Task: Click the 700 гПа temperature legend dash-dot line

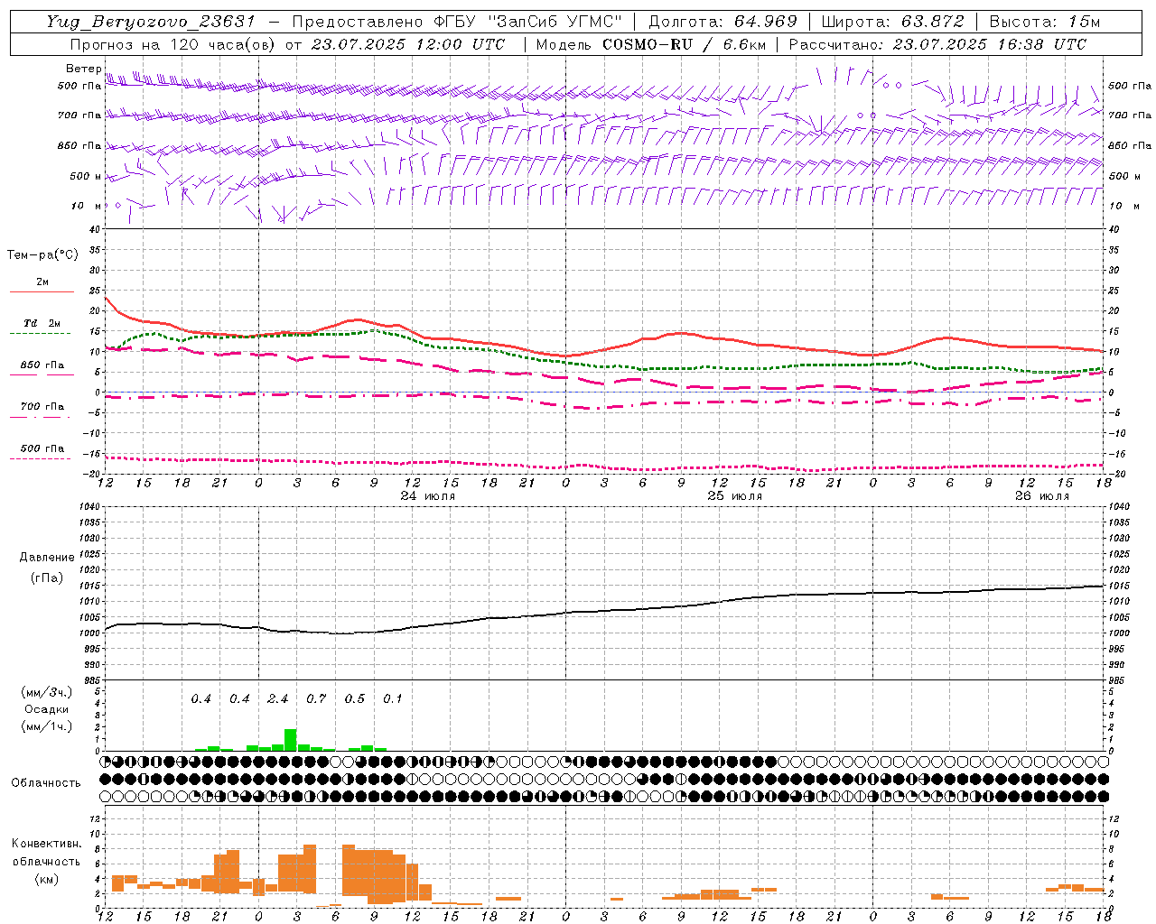Action: pyautogui.click(x=40, y=416)
